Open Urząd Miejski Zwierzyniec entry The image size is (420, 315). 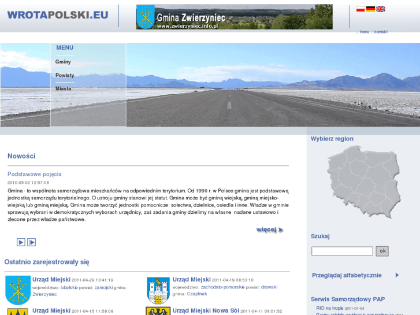coord(51,280)
